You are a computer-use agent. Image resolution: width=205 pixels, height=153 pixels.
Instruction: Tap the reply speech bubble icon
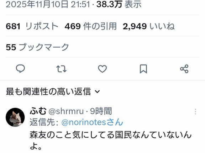pyautogui.click(x=20, y=69)
